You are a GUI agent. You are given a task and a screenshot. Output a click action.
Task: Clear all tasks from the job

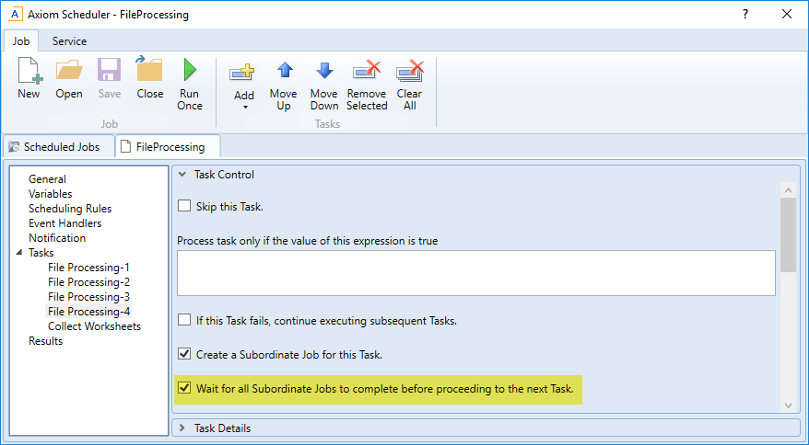(x=409, y=83)
